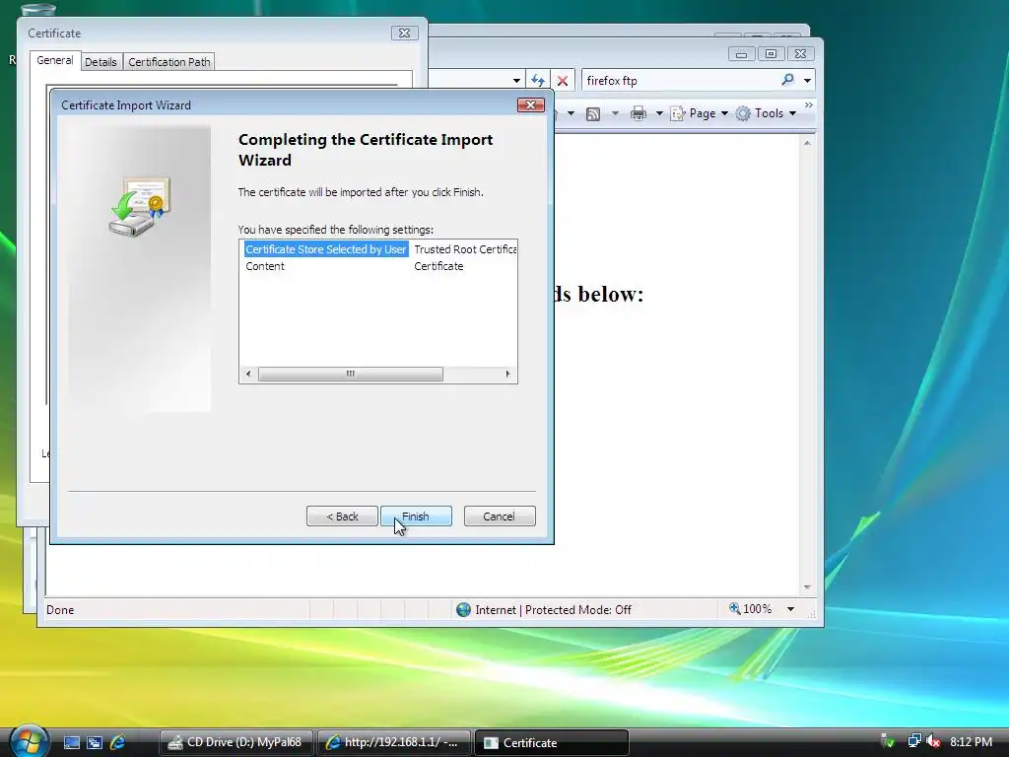Click the Internet zone globe icon
1009x757 pixels.
point(463,609)
